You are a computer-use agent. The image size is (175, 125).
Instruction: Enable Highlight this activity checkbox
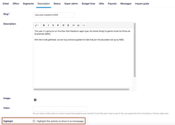[x=34, y=121]
